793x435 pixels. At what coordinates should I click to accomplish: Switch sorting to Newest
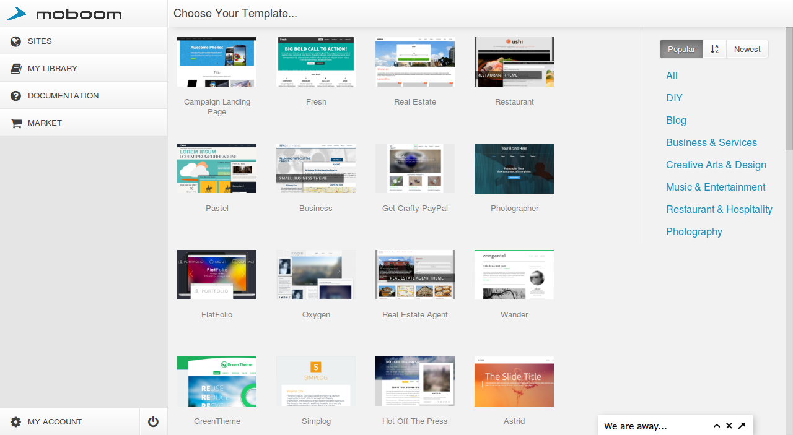747,50
